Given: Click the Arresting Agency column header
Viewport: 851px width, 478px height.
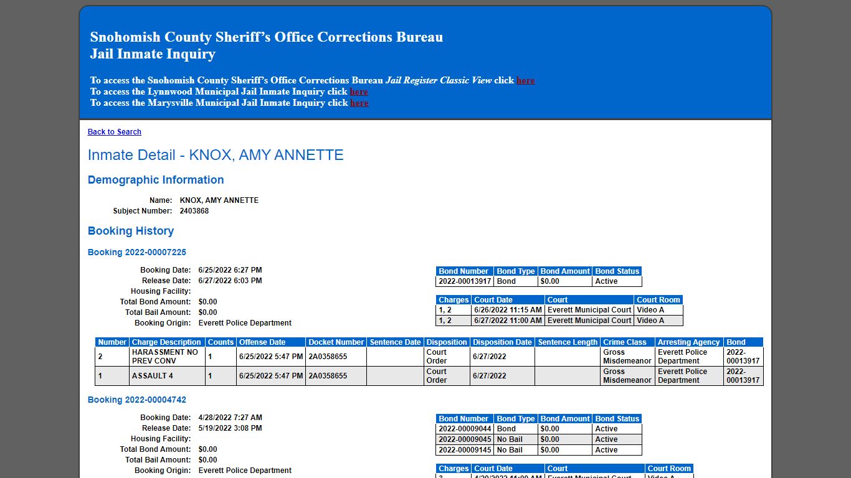Looking at the screenshot, I should tap(689, 342).
